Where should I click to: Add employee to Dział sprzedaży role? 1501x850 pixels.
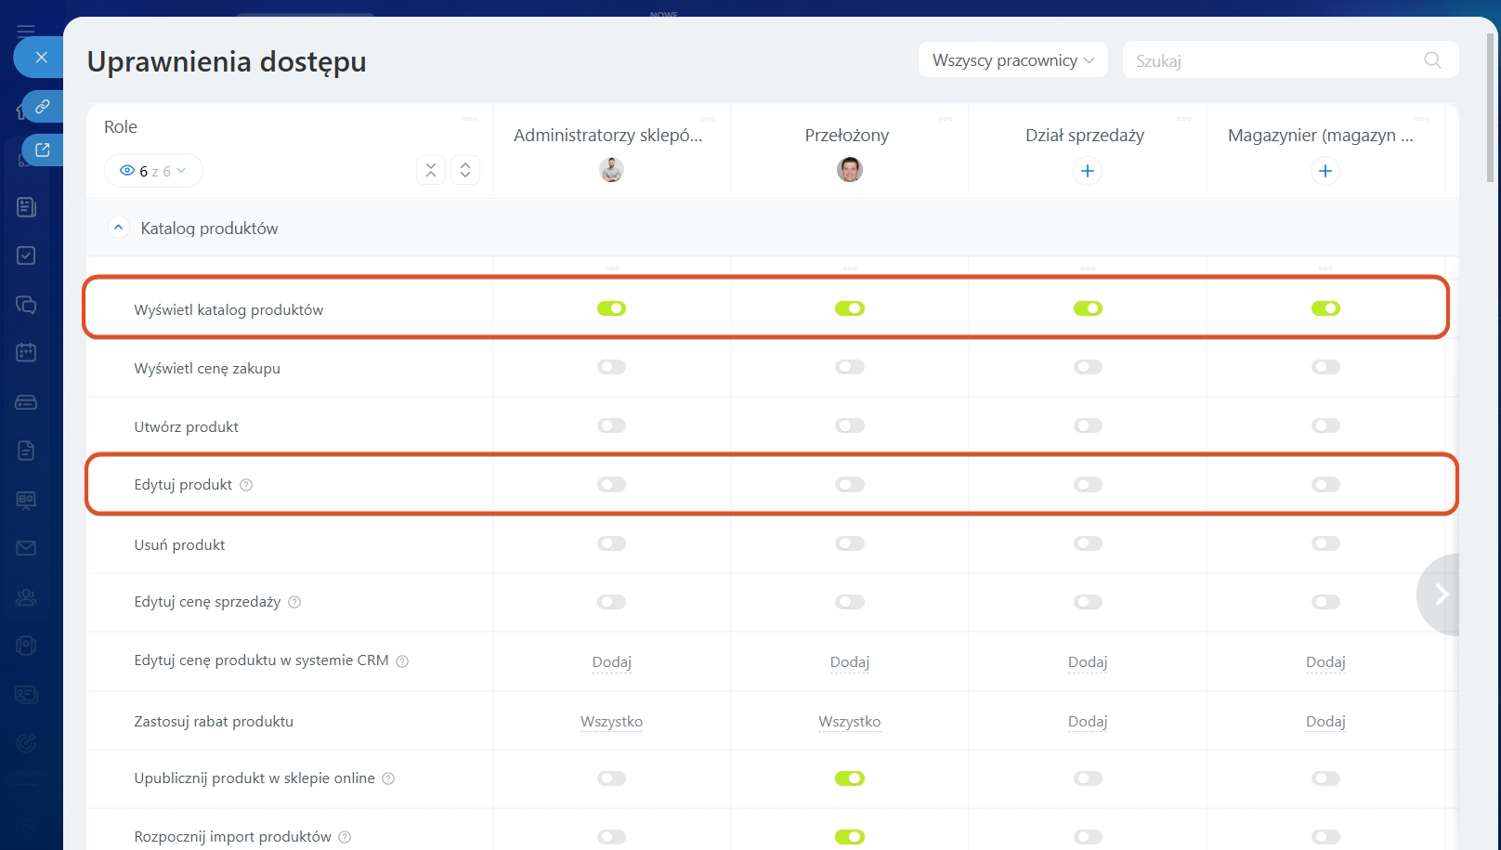tap(1087, 171)
